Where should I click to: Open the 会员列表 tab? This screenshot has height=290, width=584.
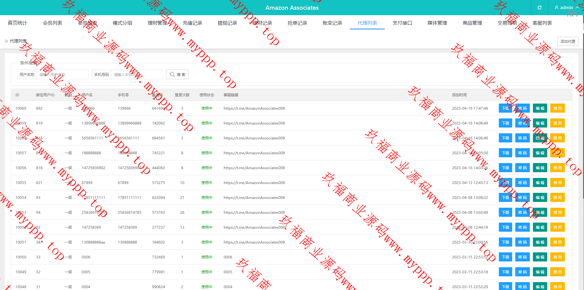pos(52,23)
